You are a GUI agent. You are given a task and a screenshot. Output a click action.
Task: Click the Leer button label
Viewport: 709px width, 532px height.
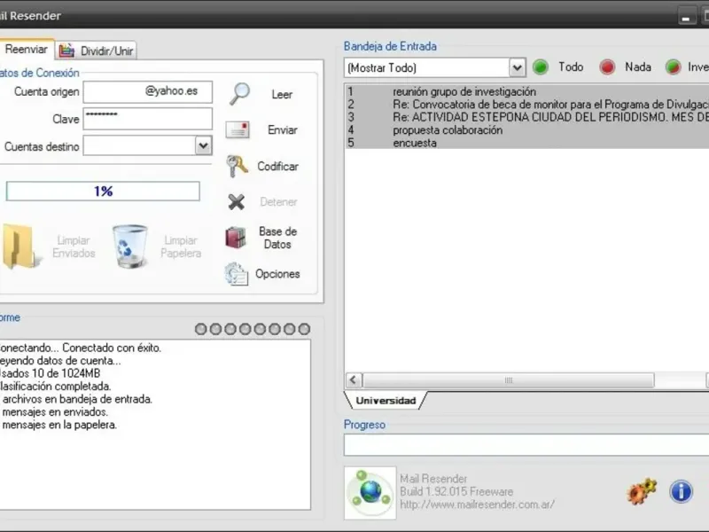click(x=282, y=95)
